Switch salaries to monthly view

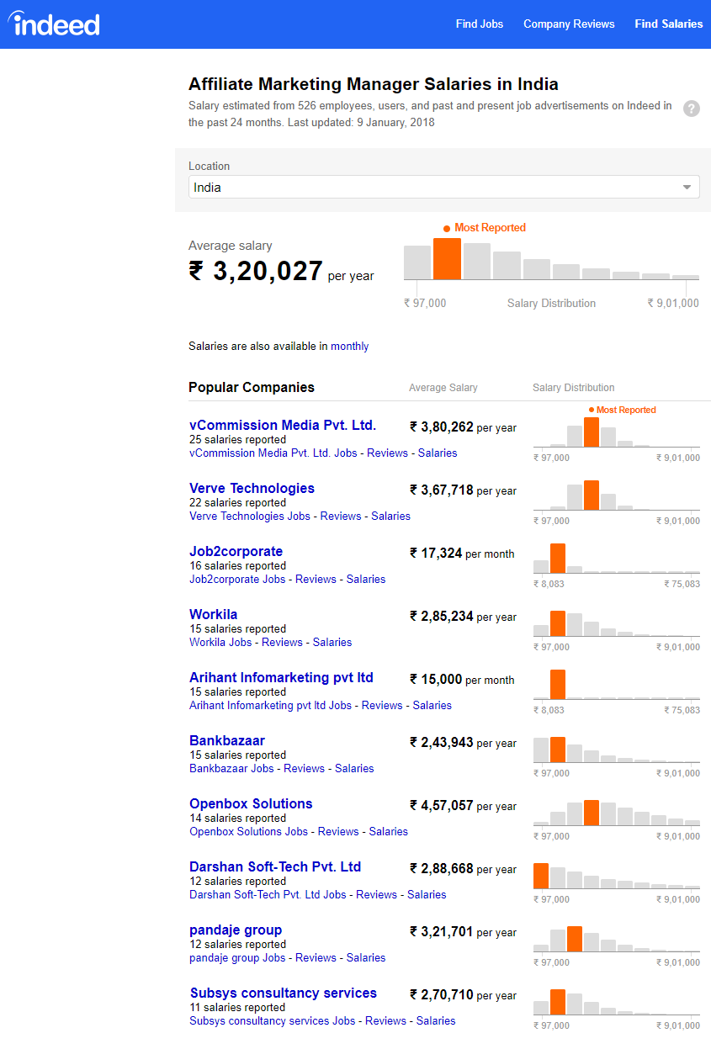click(x=349, y=346)
